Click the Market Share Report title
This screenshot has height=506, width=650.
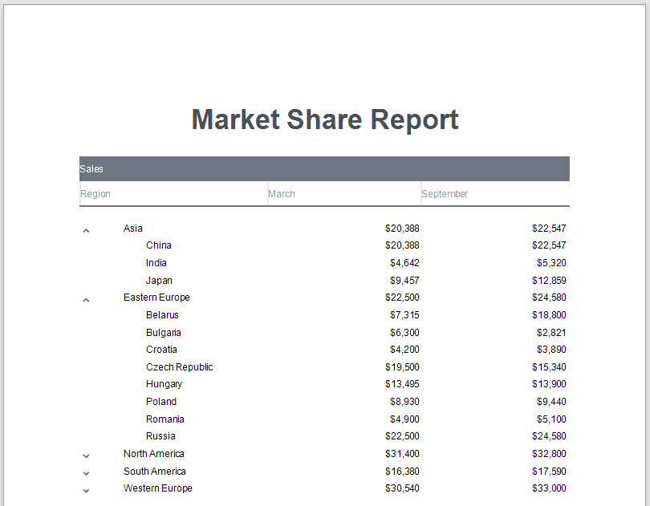(325, 119)
